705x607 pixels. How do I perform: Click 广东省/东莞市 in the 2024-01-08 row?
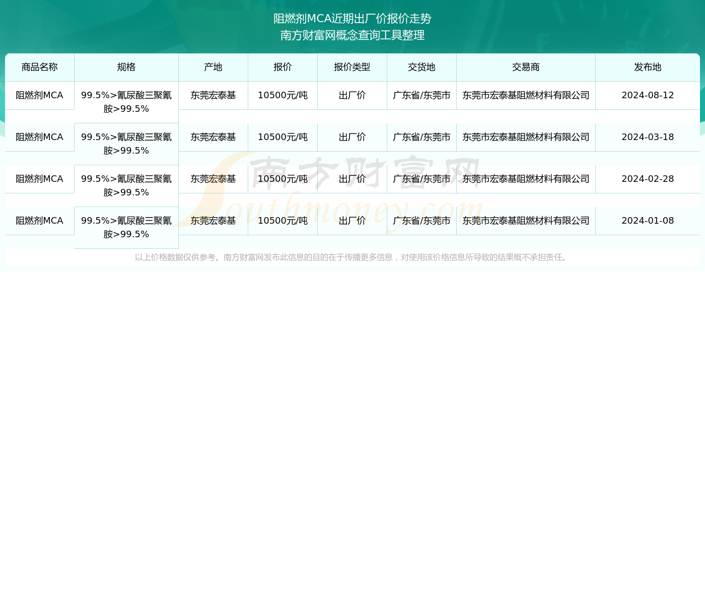click(x=421, y=221)
